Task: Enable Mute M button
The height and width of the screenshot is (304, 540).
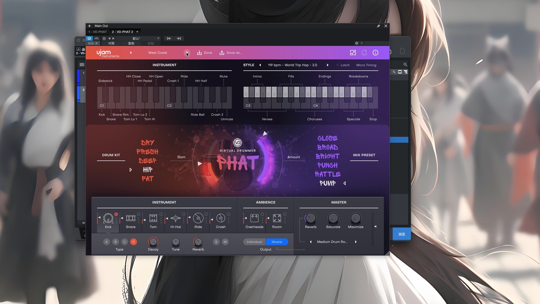Action: point(225,242)
